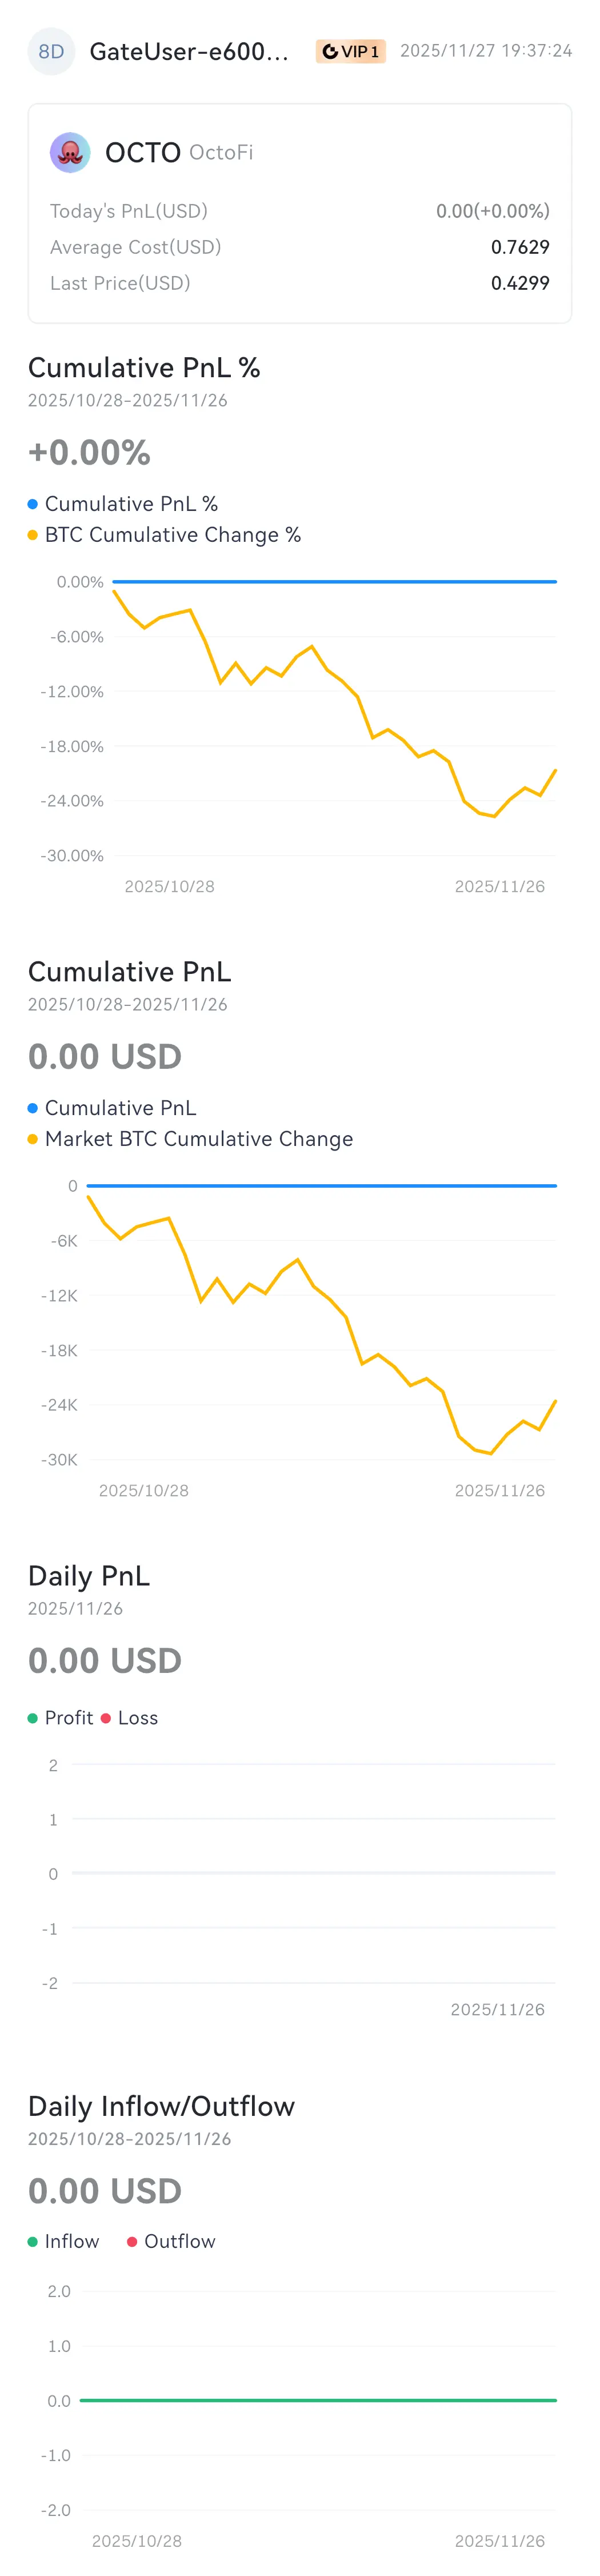Click the Average Cost(USD) value 0.7629
The image size is (600, 2576).
[x=519, y=247]
